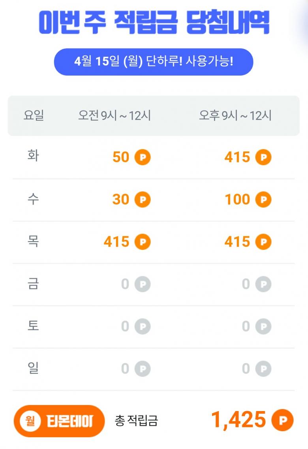This screenshot has width=308, height=449.
Task: Select the P coin in Thursday morning row
Action: pos(143,242)
